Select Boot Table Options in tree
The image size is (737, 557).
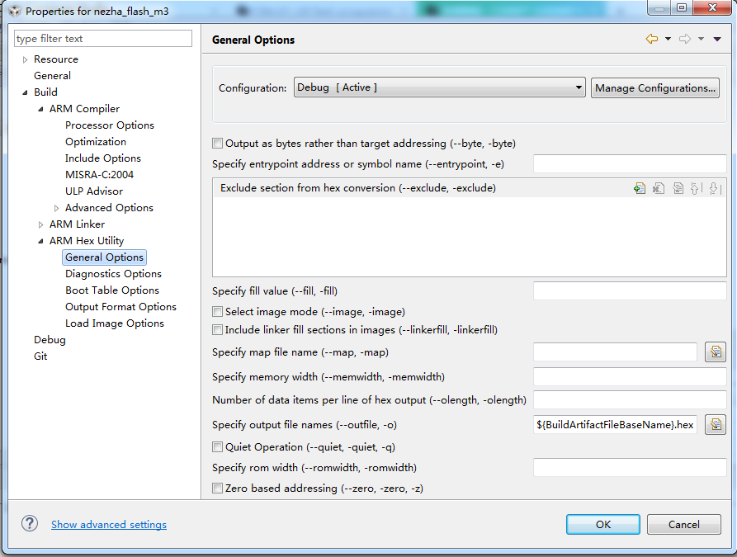coord(112,290)
